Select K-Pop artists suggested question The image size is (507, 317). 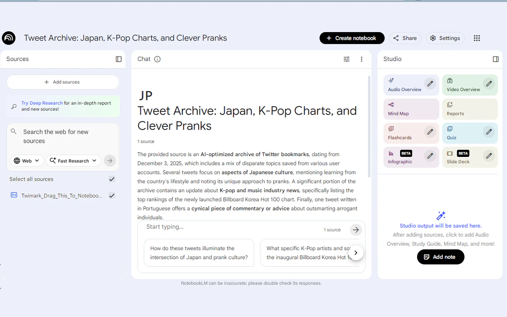[x=309, y=253]
